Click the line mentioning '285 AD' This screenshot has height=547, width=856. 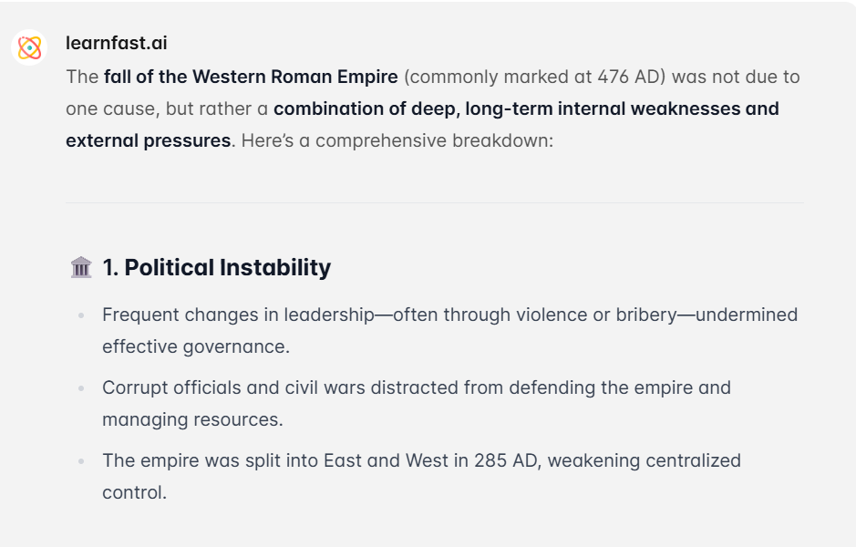pos(421,460)
